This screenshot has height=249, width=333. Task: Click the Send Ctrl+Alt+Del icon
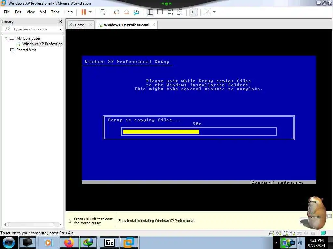103,12
